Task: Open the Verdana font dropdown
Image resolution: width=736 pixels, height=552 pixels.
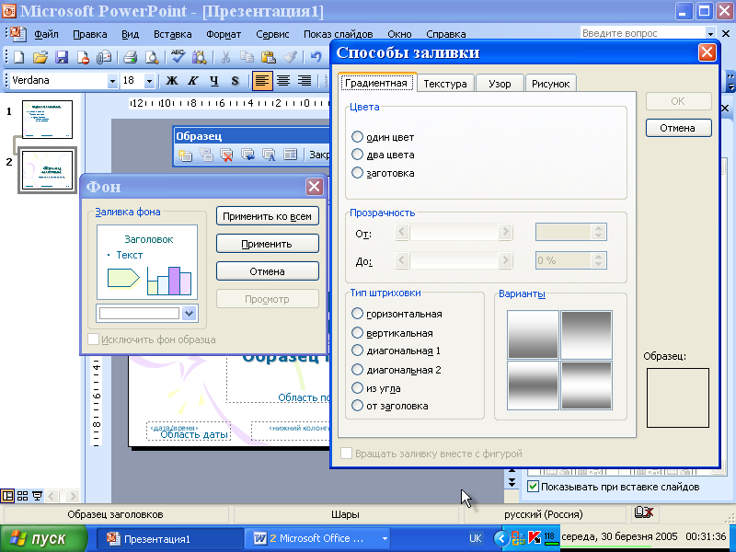Action: pyautogui.click(x=112, y=81)
